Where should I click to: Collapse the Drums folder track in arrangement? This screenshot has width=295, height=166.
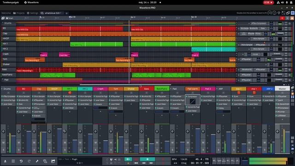[3, 23]
